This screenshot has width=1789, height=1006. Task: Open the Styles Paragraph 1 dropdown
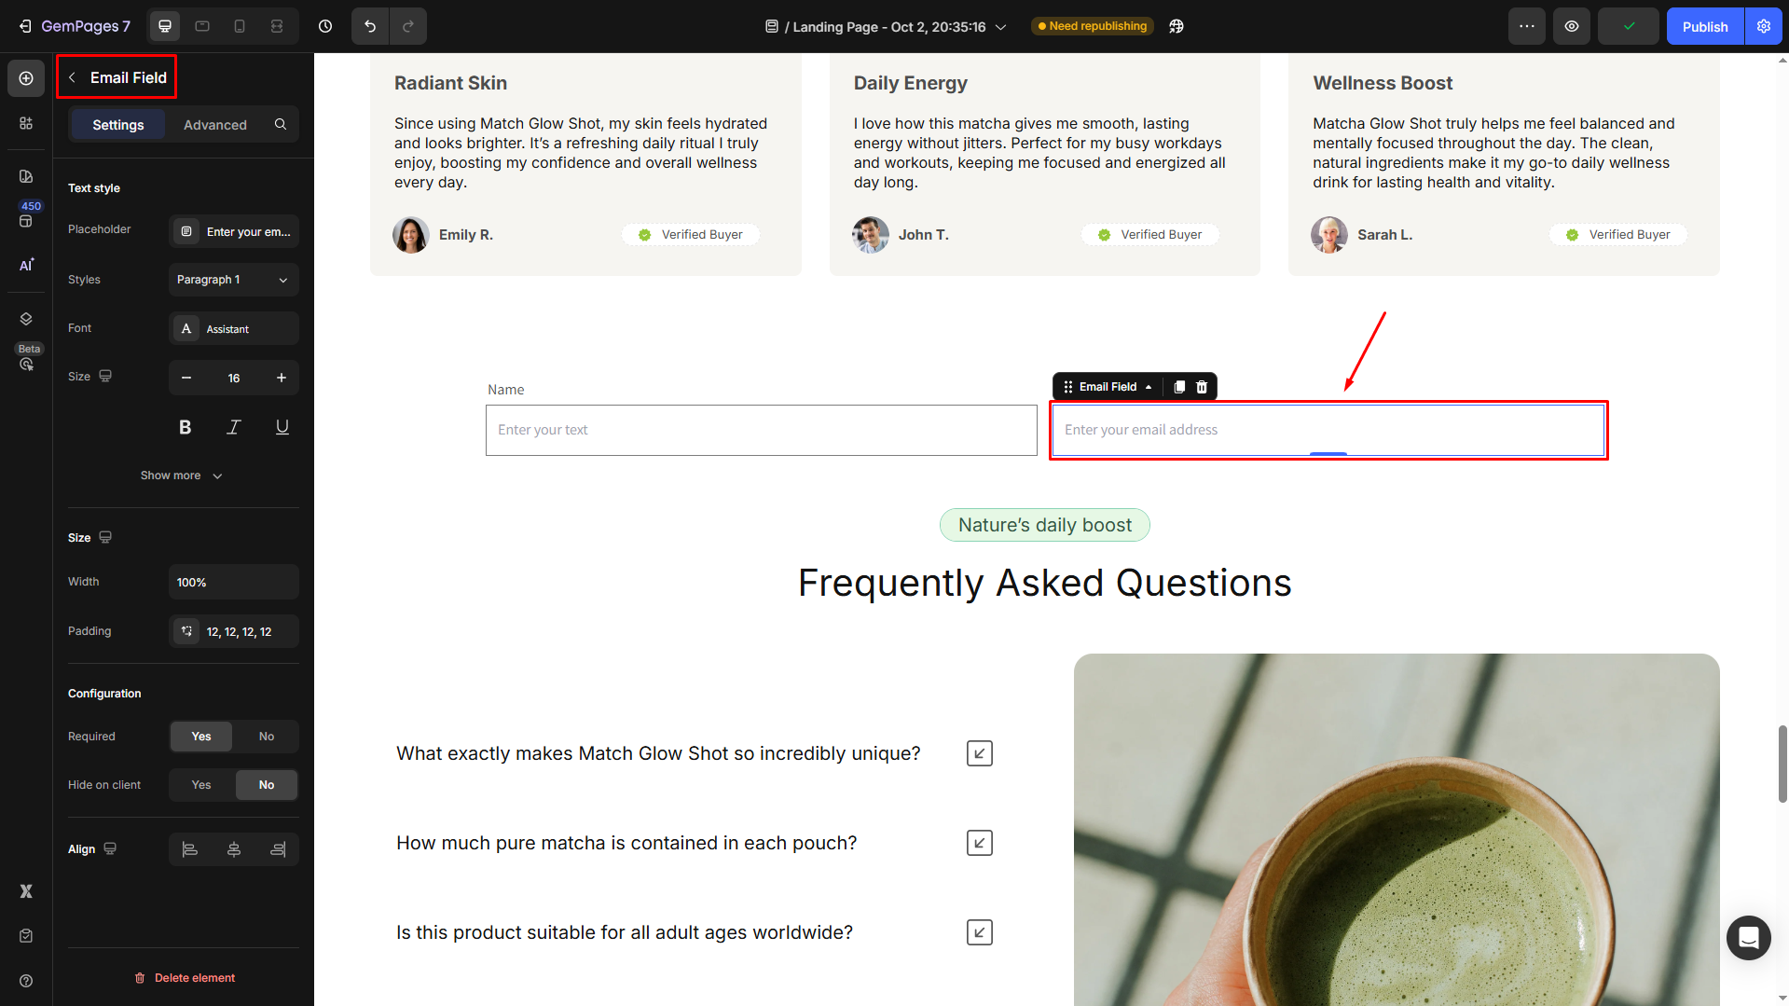pos(234,280)
